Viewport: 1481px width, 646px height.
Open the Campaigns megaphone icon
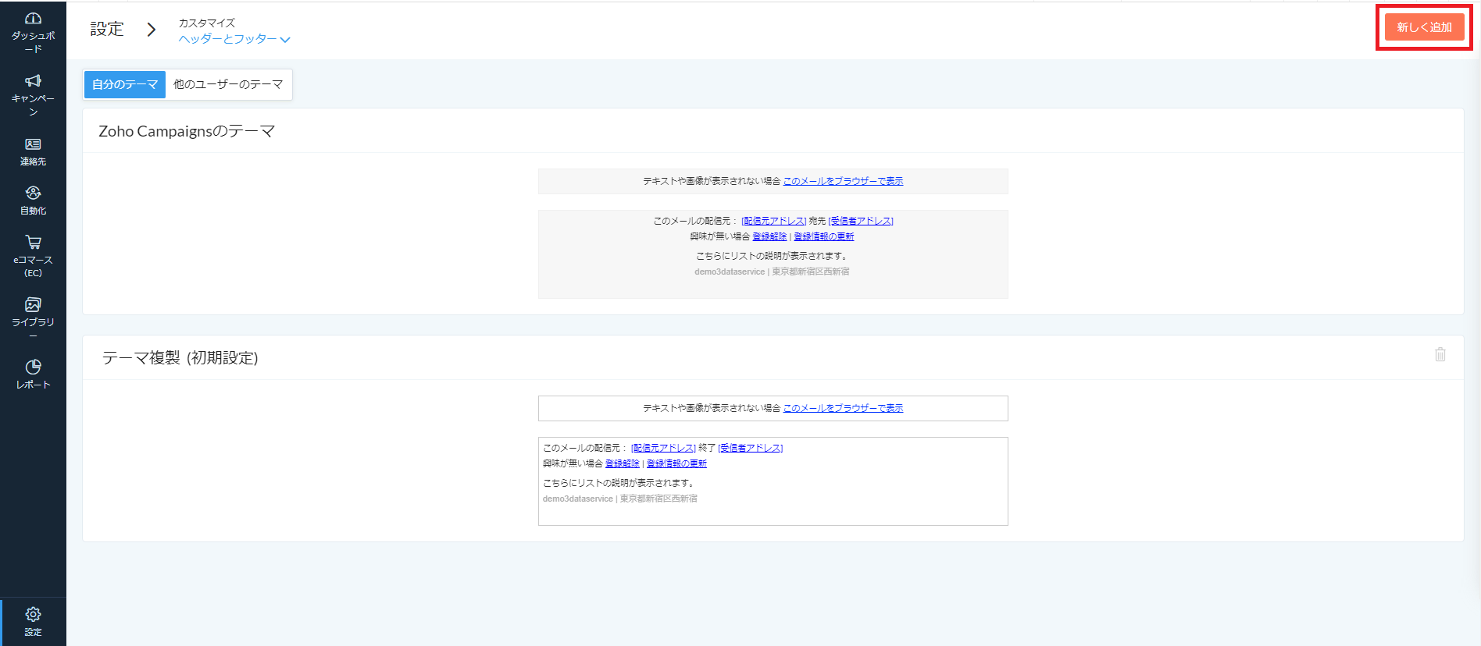(33, 82)
